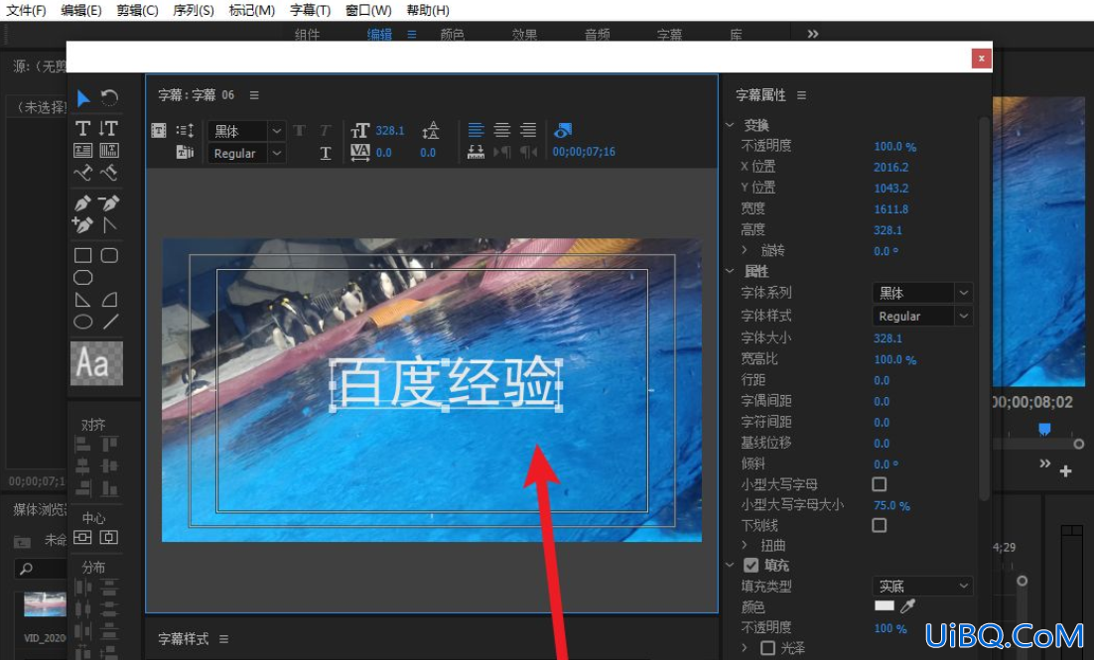This screenshot has width=1094, height=660.
Task: Toggle Show Background Video icon
Action: coord(563,130)
